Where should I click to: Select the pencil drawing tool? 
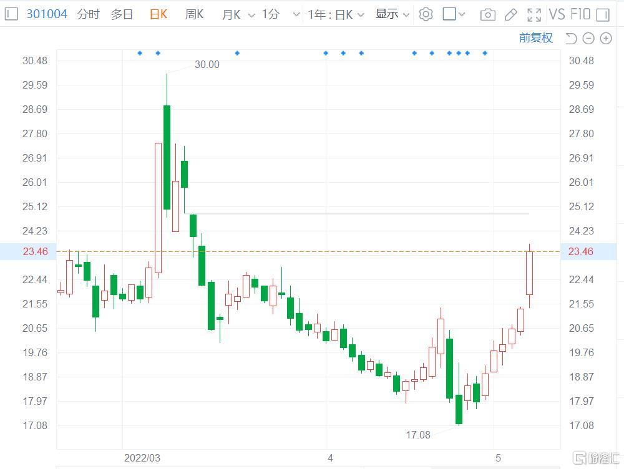pyautogui.click(x=510, y=14)
